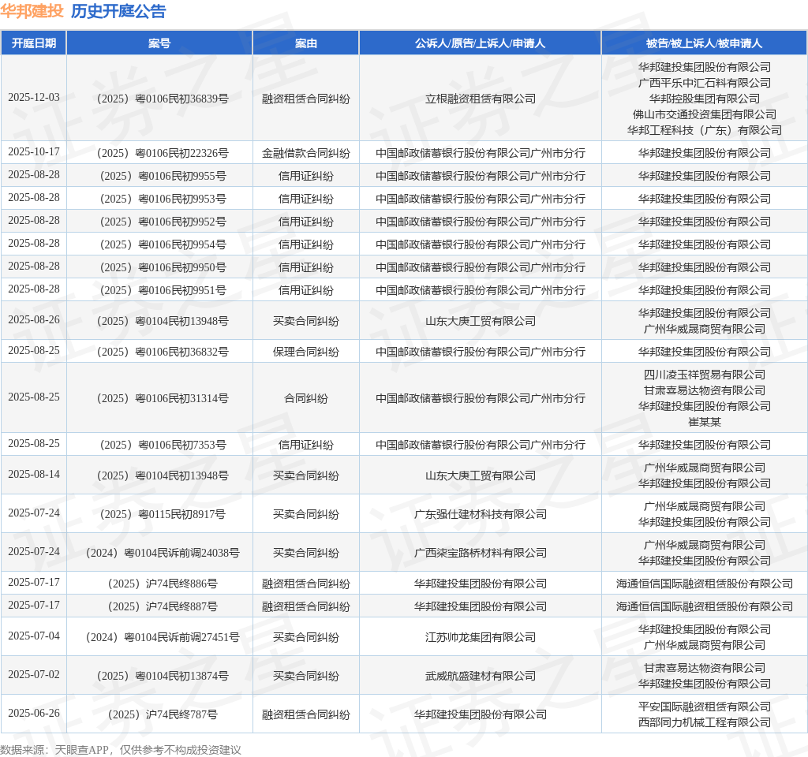Select the 开庭日期 column header
The height and width of the screenshot is (757, 808).
click(34, 43)
